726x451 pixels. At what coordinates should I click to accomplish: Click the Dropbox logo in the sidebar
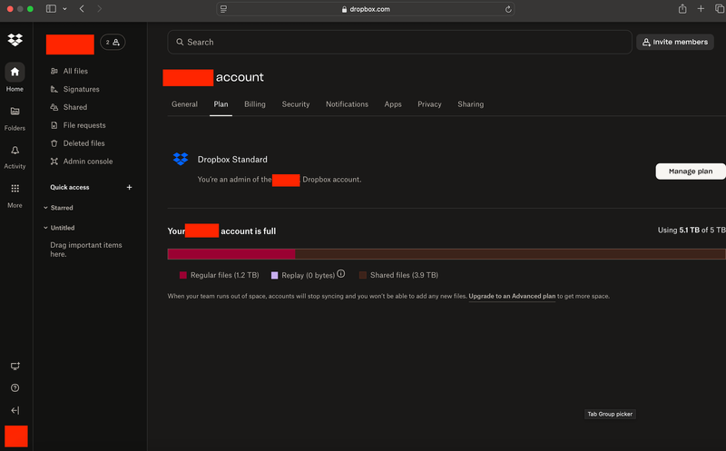[15, 40]
